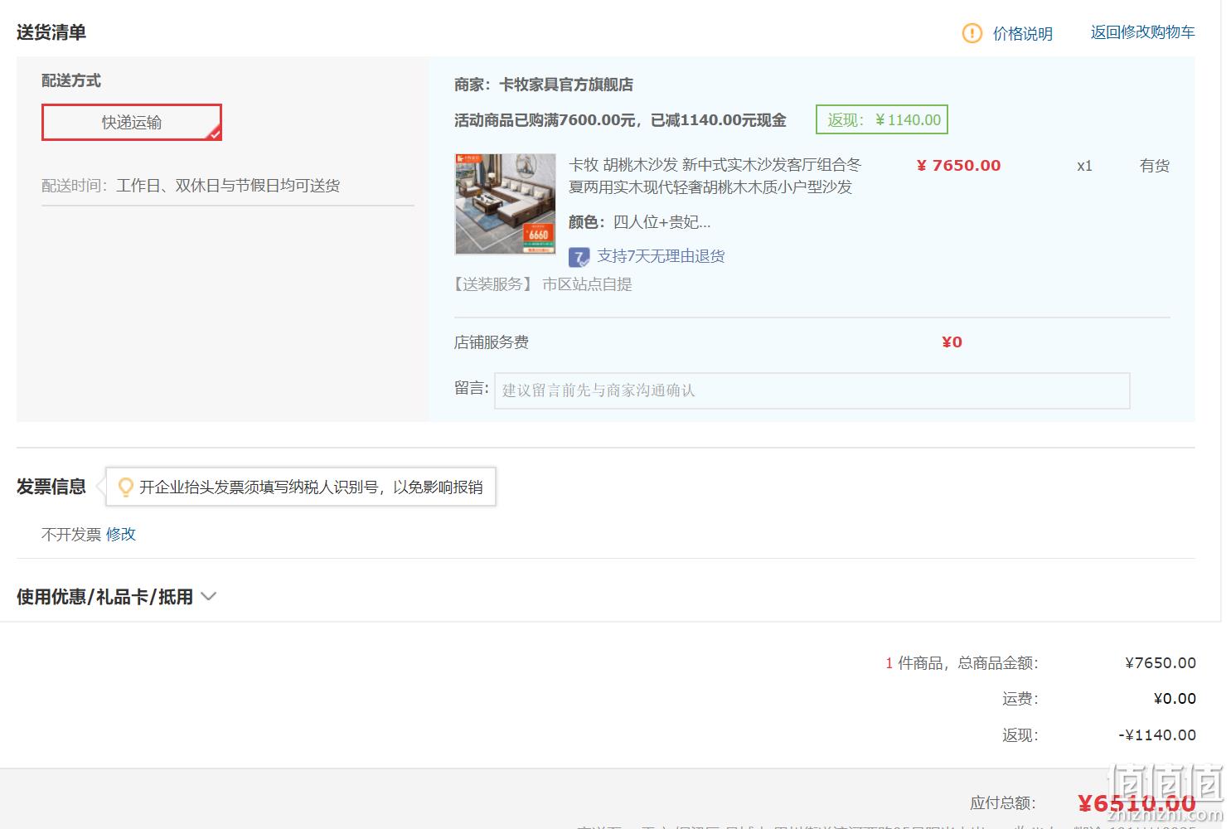Open the walnut sofa product thumbnail
This screenshot has width=1231, height=829.
pos(506,204)
